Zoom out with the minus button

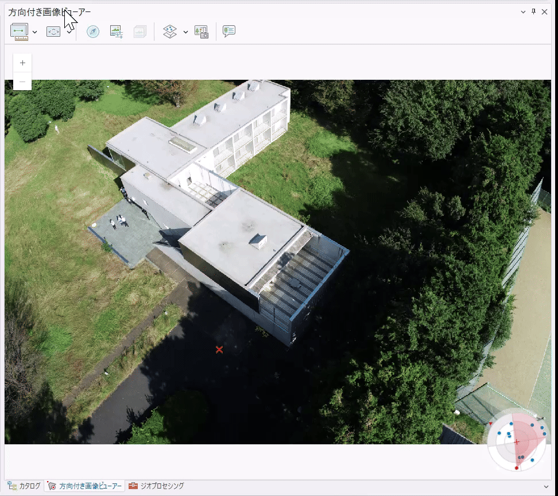pos(22,82)
